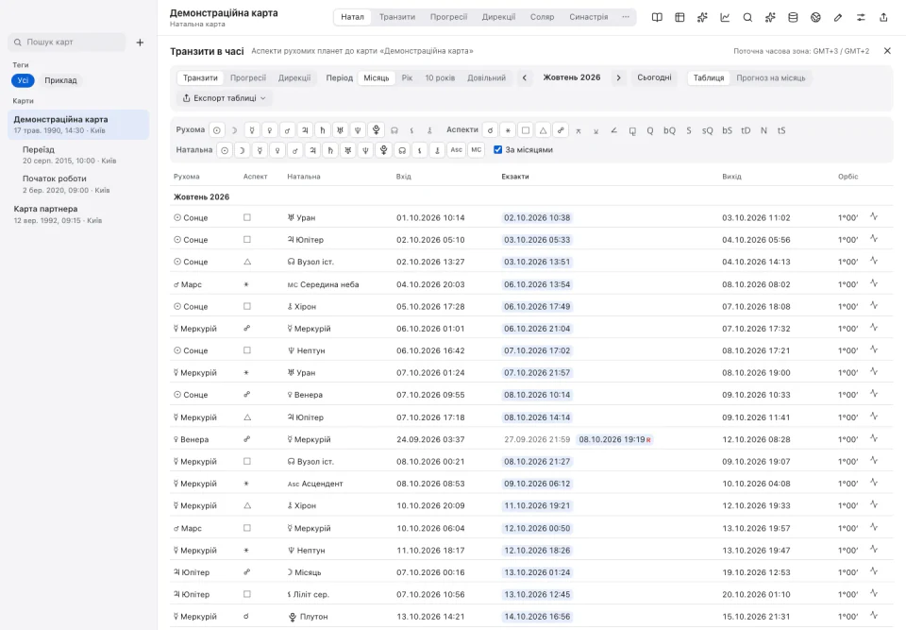This screenshot has height=630, width=906.
Task: Select the Рік period option
Action: point(407,77)
